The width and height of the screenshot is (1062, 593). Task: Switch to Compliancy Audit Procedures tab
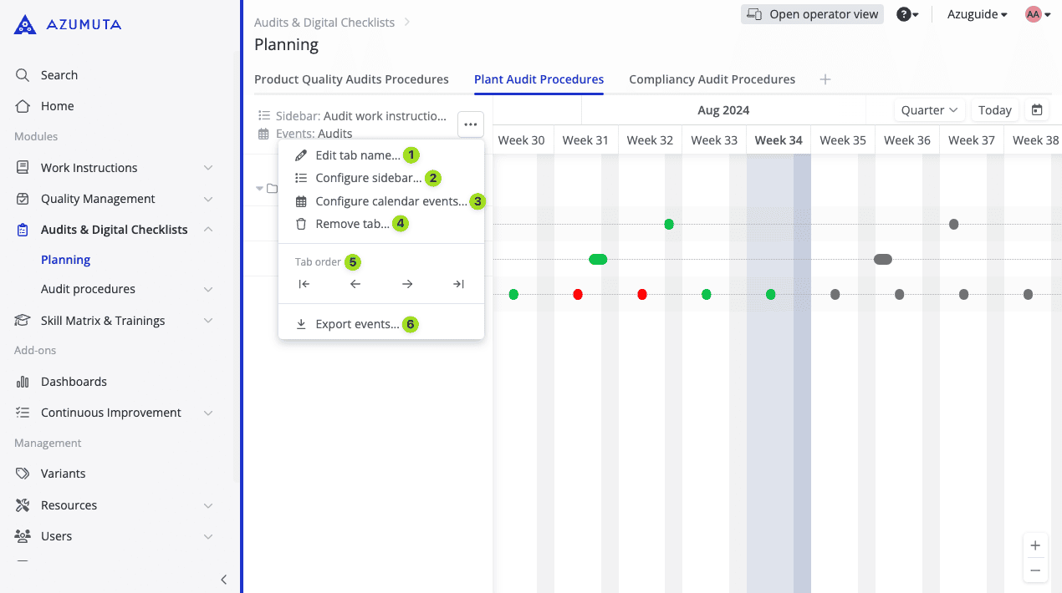point(712,79)
